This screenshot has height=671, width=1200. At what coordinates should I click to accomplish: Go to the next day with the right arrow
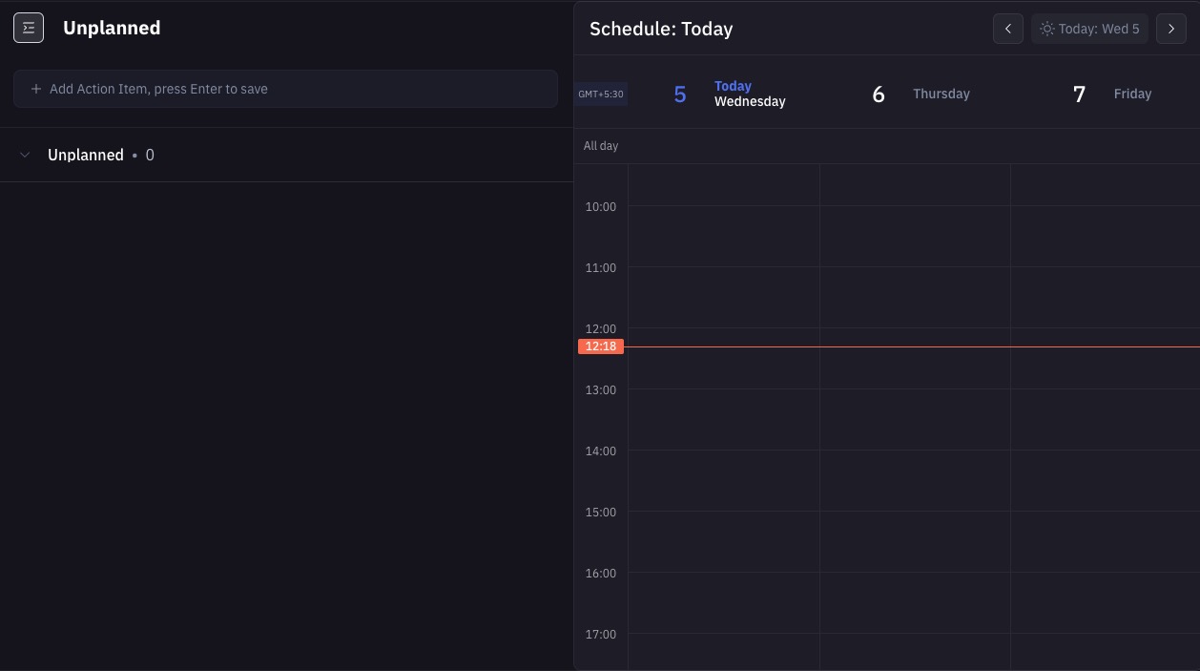1170,29
